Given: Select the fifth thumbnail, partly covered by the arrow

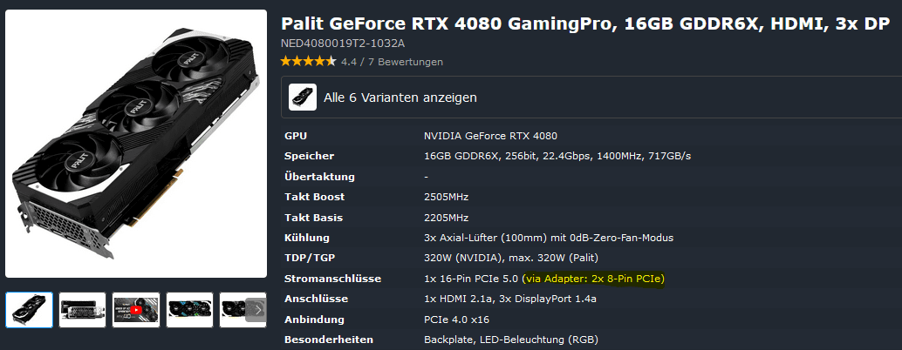Looking at the screenshot, I should (x=232, y=310).
